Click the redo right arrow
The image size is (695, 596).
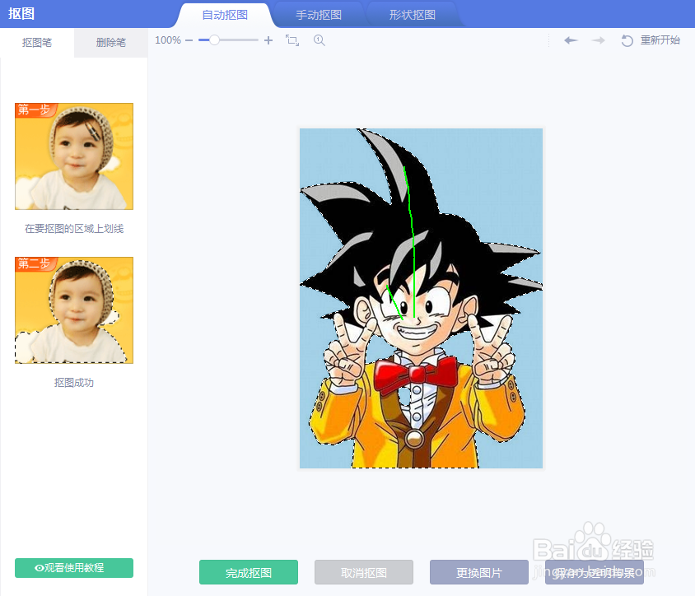coord(598,40)
